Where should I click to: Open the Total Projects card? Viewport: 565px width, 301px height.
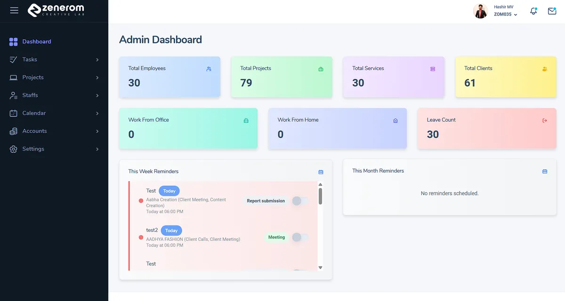pos(282,77)
